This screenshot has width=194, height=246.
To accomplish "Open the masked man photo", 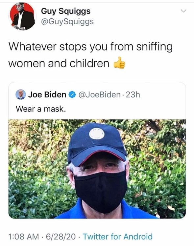I will [x=97, y=169].
